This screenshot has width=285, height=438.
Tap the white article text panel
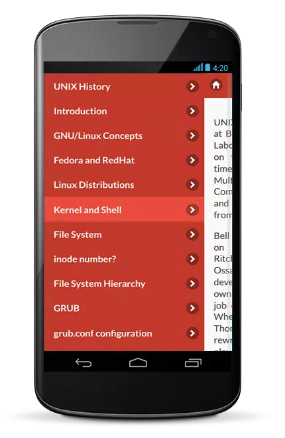pos(218,224)
